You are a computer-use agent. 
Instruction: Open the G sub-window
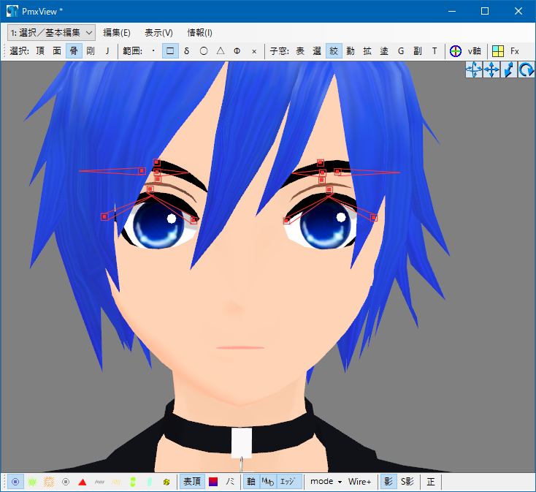[x=401, y=51]
